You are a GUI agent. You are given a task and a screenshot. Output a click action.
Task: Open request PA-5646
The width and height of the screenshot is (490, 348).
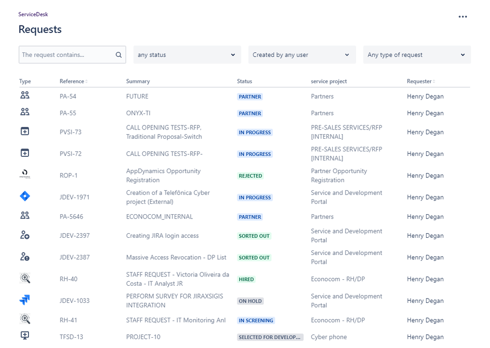(x=72, y=217)
